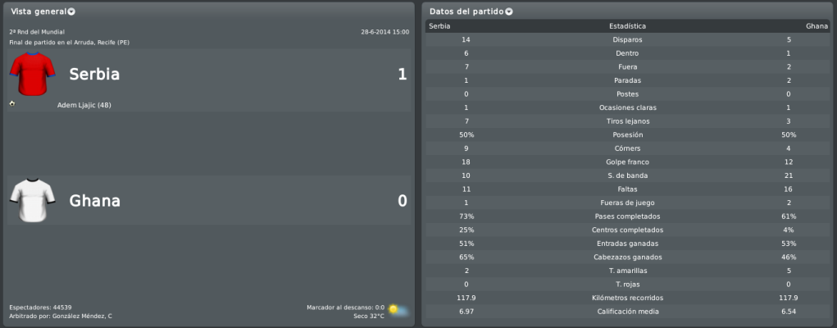The width and height of the screenshot is (837, 328).
Task: Click the Serbia column header in stats
Action: 440,26
